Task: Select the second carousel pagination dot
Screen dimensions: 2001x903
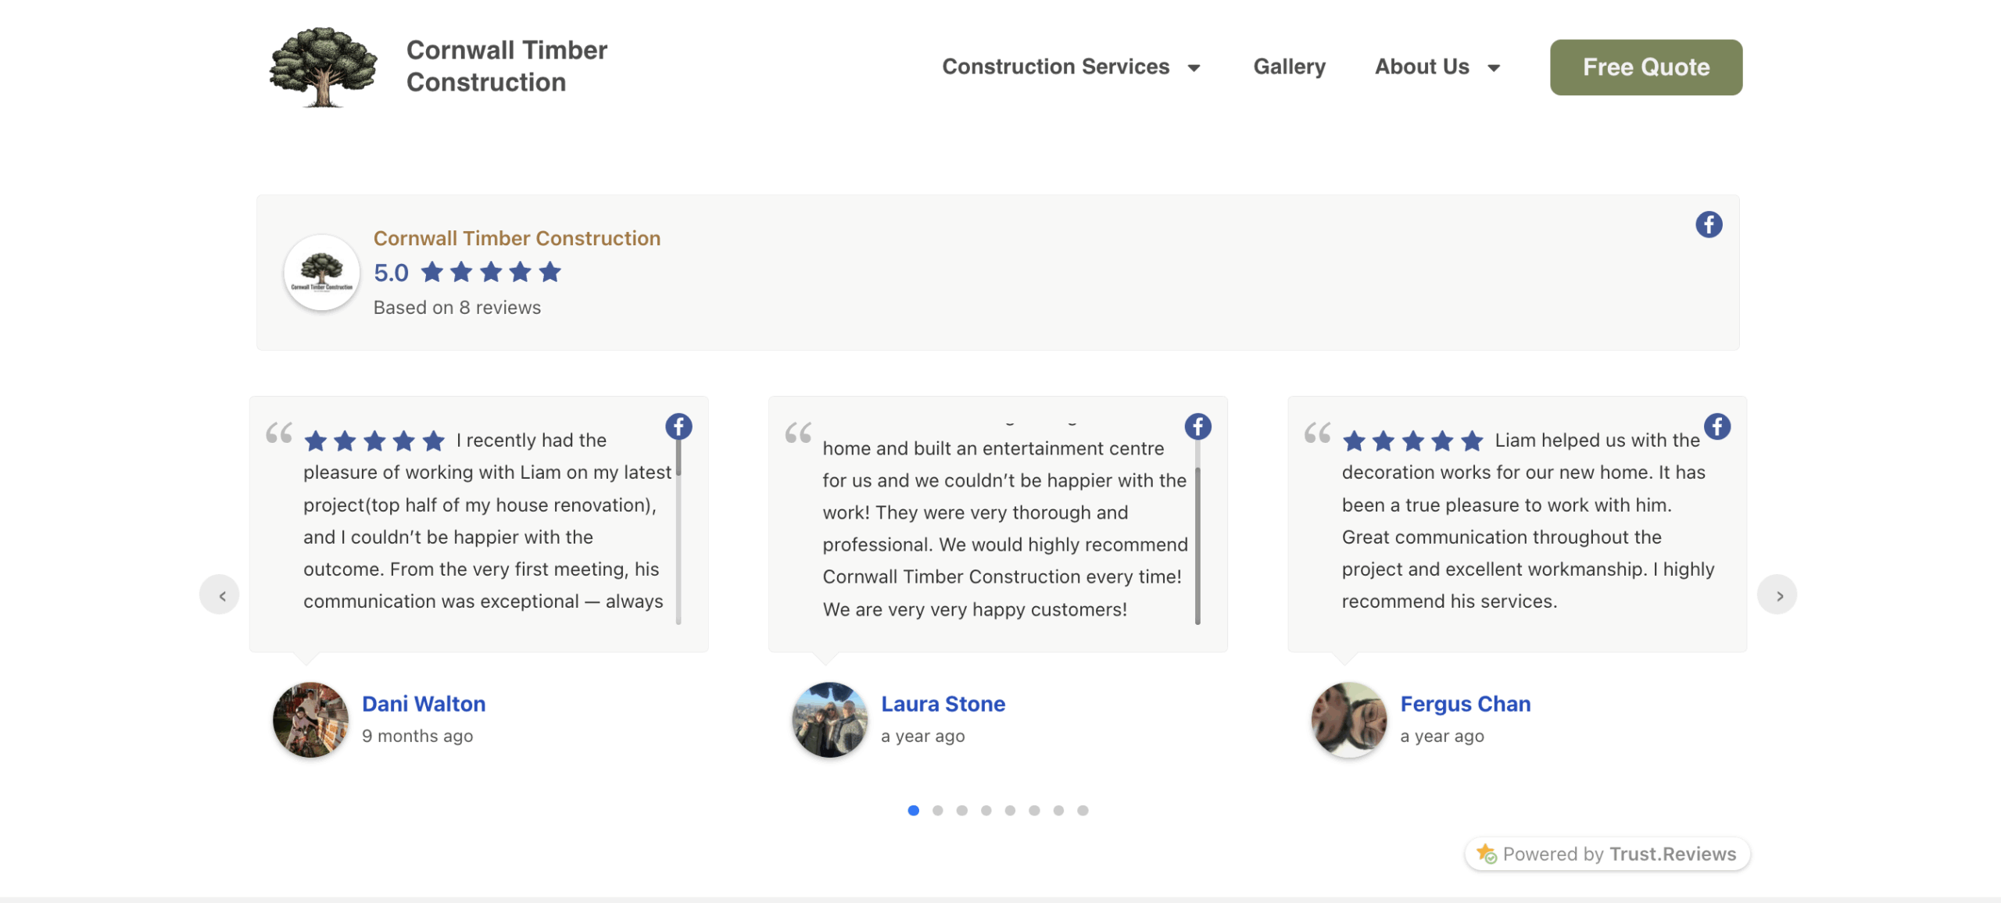Action: [x=937, y=810]
